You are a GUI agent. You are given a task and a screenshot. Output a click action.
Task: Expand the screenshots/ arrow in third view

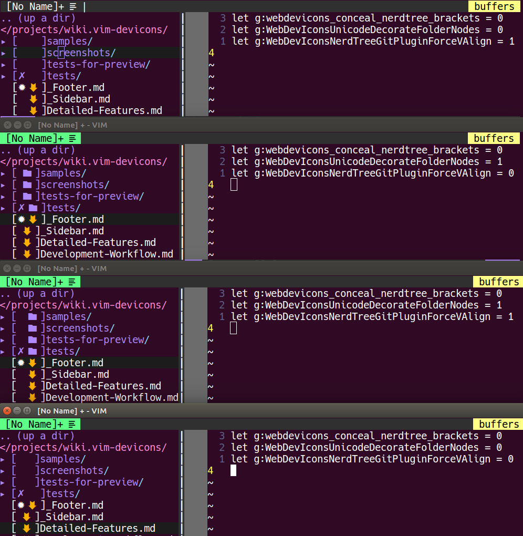(x=3, y=328)
